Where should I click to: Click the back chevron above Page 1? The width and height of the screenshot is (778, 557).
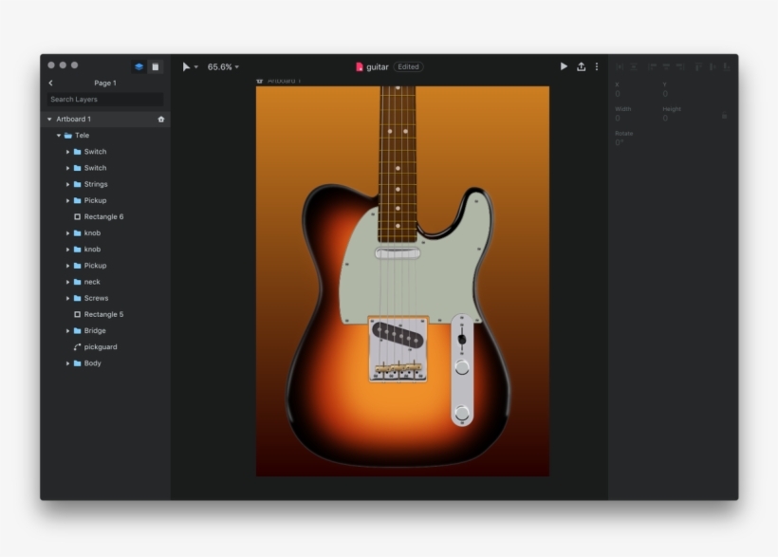[49, 83]
